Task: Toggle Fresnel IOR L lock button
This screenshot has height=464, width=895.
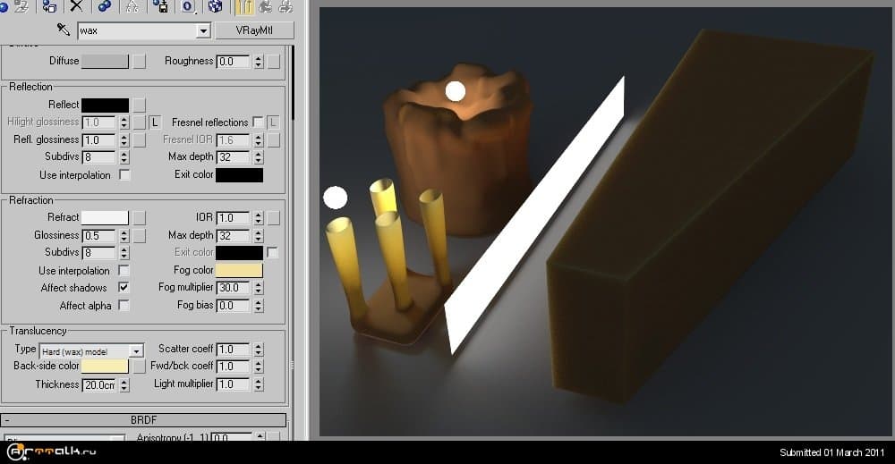Action: tap(273, 122)
